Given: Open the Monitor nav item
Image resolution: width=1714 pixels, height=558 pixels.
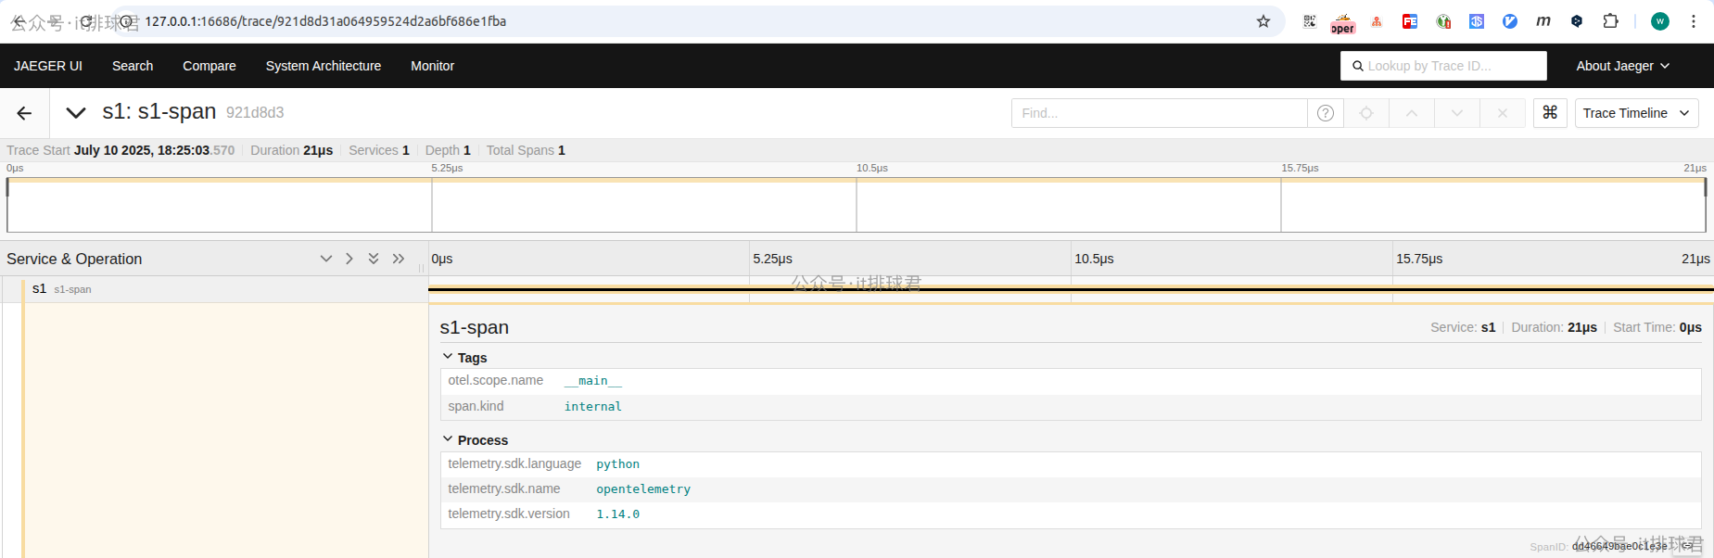Looking at the screenshot, I should (x=433, y=66).
